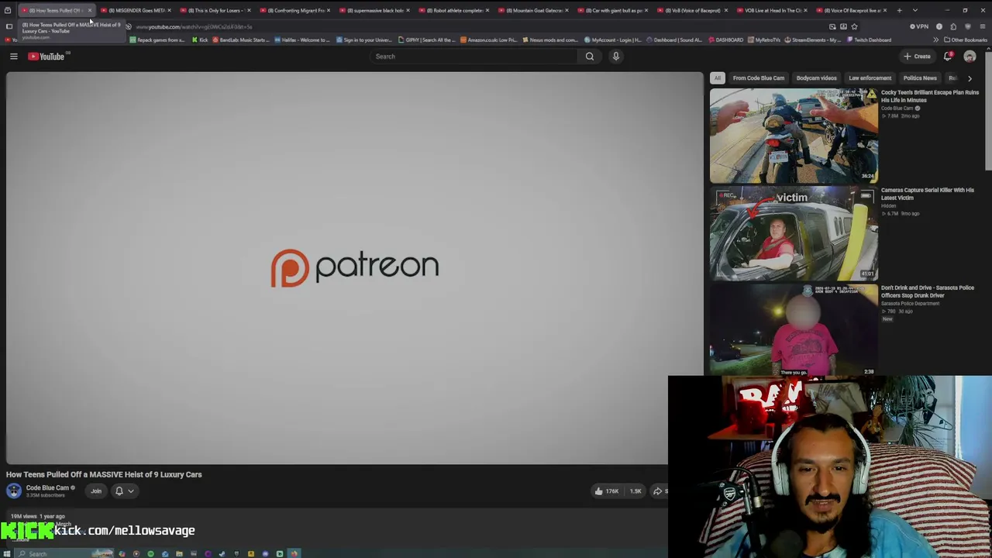The height and width of the screenshot is (558, 992).
Task: Close the How Teens Pulled Off tab
Action: tap(90, 10)
